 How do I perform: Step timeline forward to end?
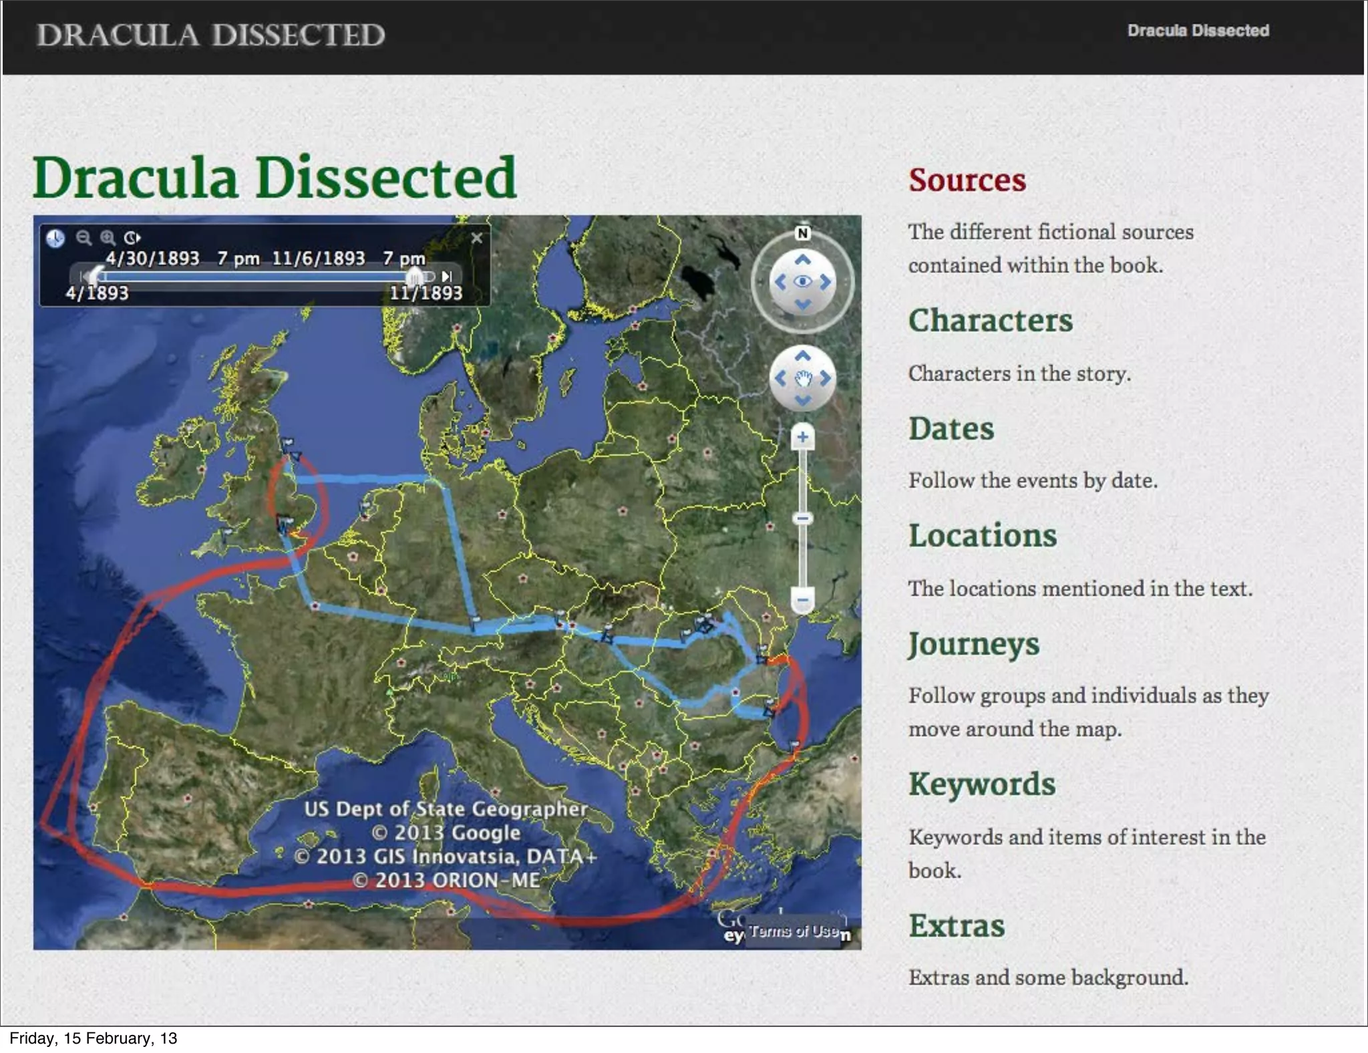pos(447,276)
